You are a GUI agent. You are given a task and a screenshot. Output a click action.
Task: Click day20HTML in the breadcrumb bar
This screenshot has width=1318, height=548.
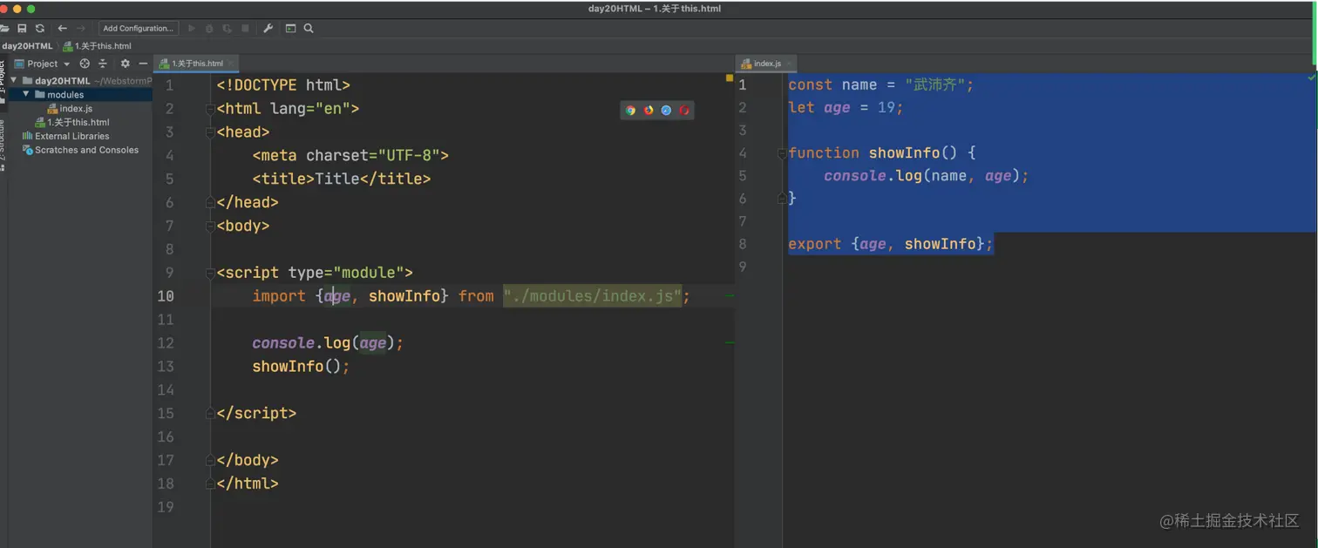coord(27,46)
